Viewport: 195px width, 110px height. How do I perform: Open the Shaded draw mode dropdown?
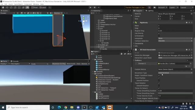[7, 13]
